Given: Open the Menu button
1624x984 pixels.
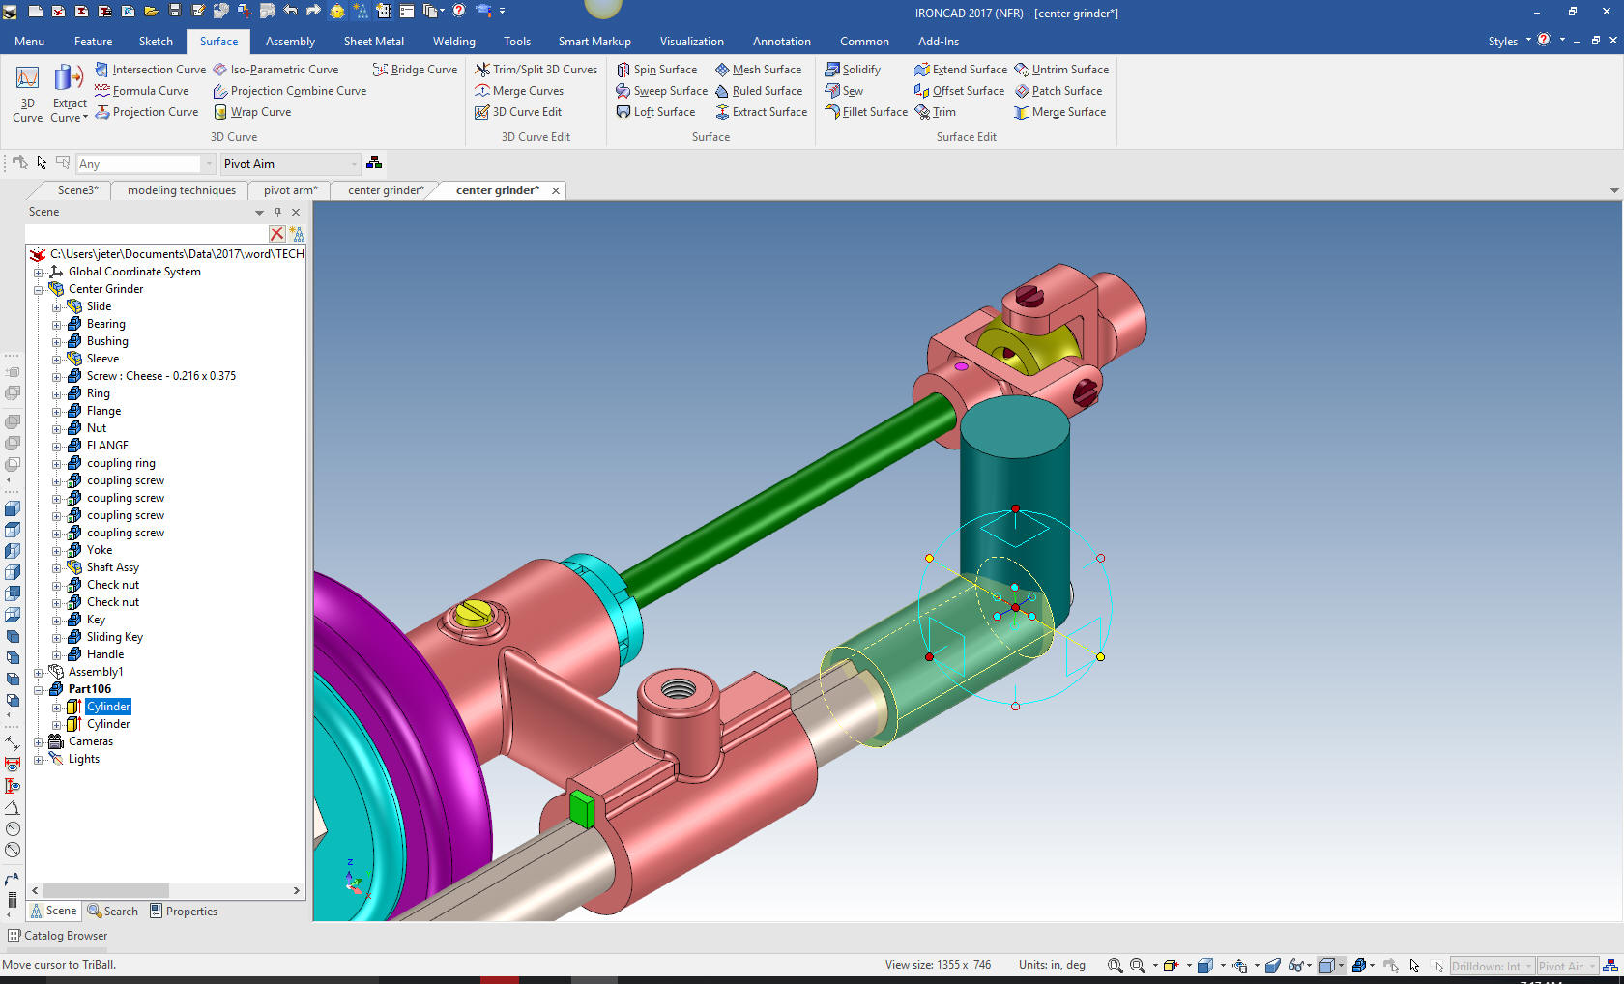Looking at the screenshot, I should click(29, 42).
